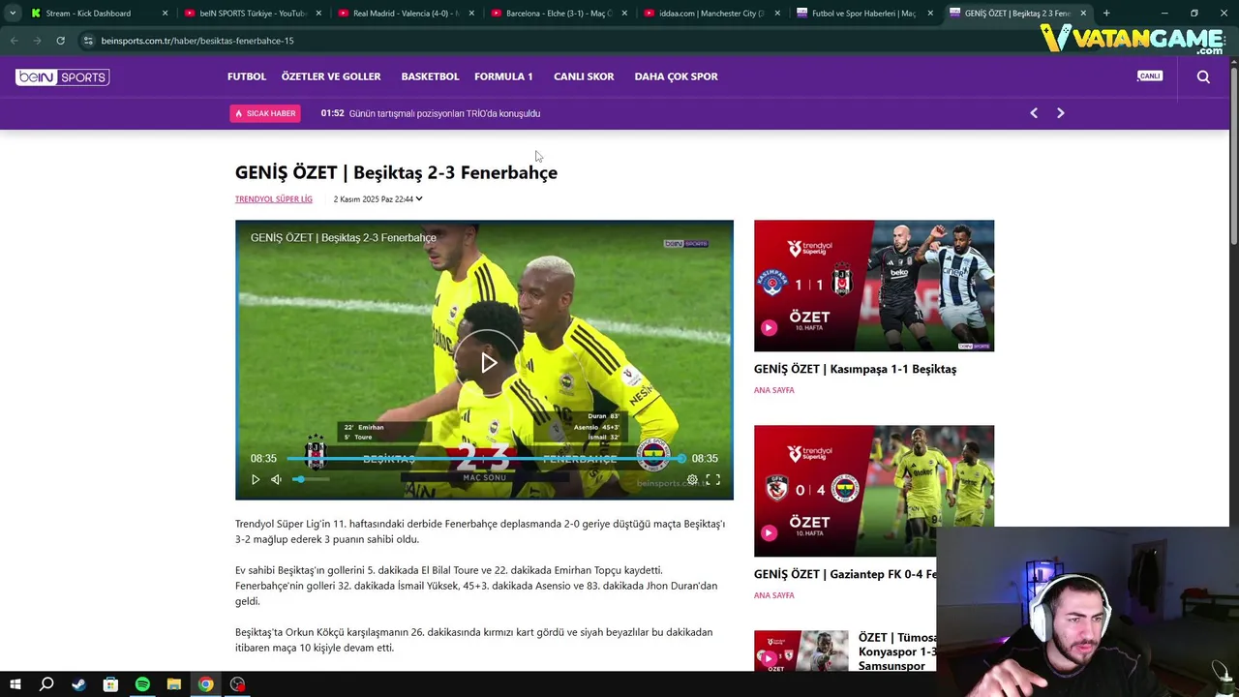The image size is (1239, 697).
Task: Open the TRENDYOL SÜPER LİG category link
Action: click(274, 199)
